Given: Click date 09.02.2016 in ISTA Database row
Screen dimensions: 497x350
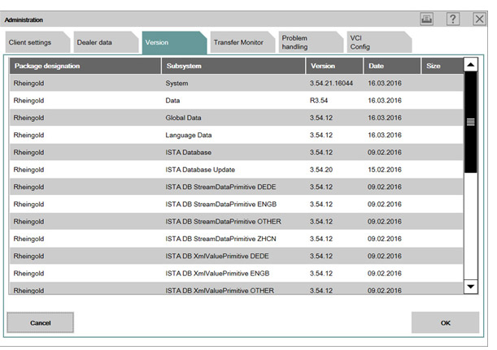Looking at the screenshot, I should (385, 153).
